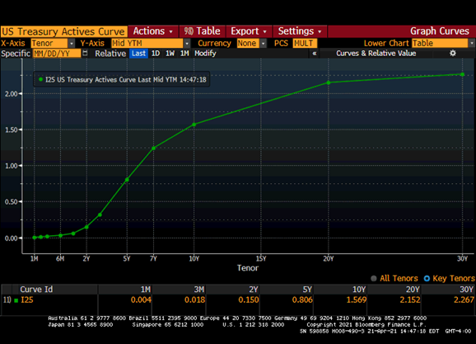476x344 pixels.
Task: Click the 2.267 value cell
Action: click(x=464, y=300)
